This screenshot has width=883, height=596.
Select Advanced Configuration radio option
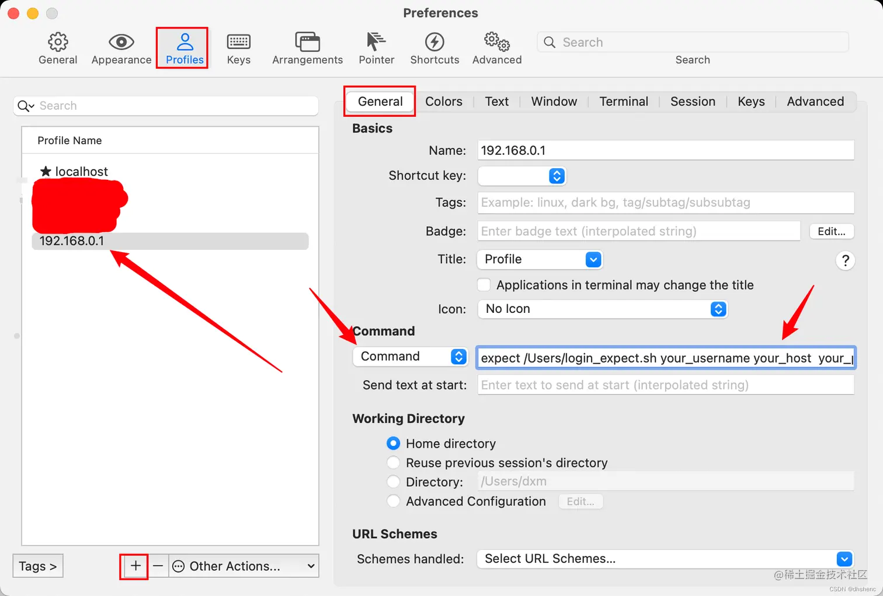[x=393, y=501]
